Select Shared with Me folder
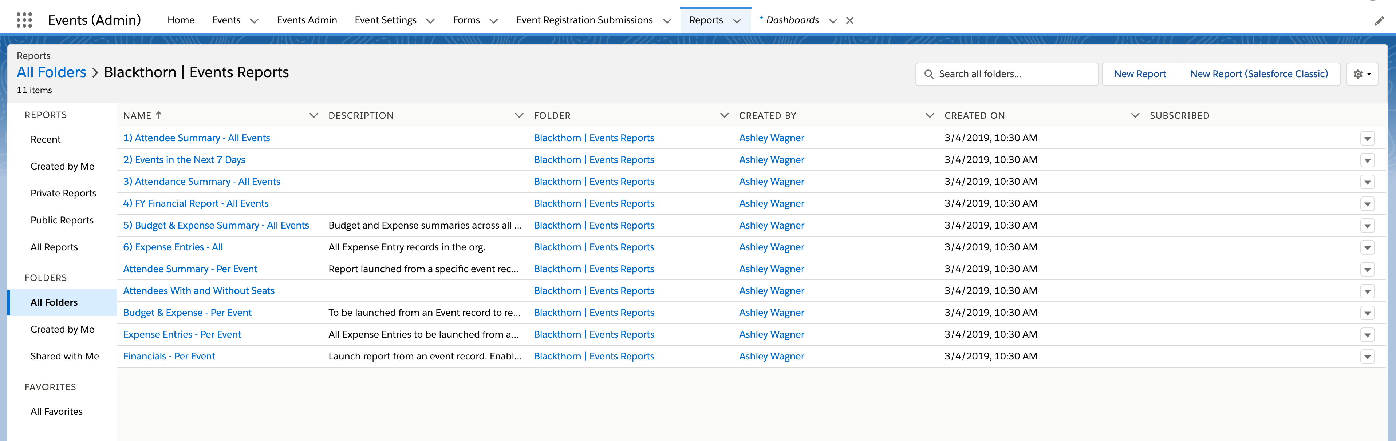1396x441 pixels. click(64, 356)
